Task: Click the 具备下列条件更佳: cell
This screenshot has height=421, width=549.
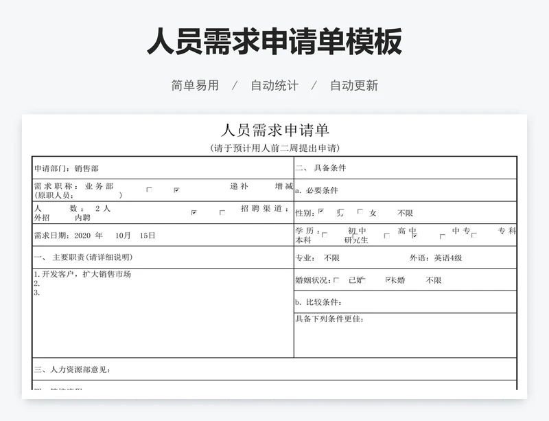Action: 406,335
